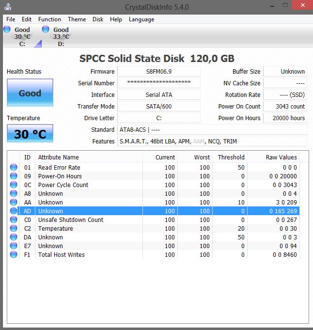The width and height of the screenshot is (313, 330).
Task: Click the status orb for Total Host Writes
Action: 14,255
